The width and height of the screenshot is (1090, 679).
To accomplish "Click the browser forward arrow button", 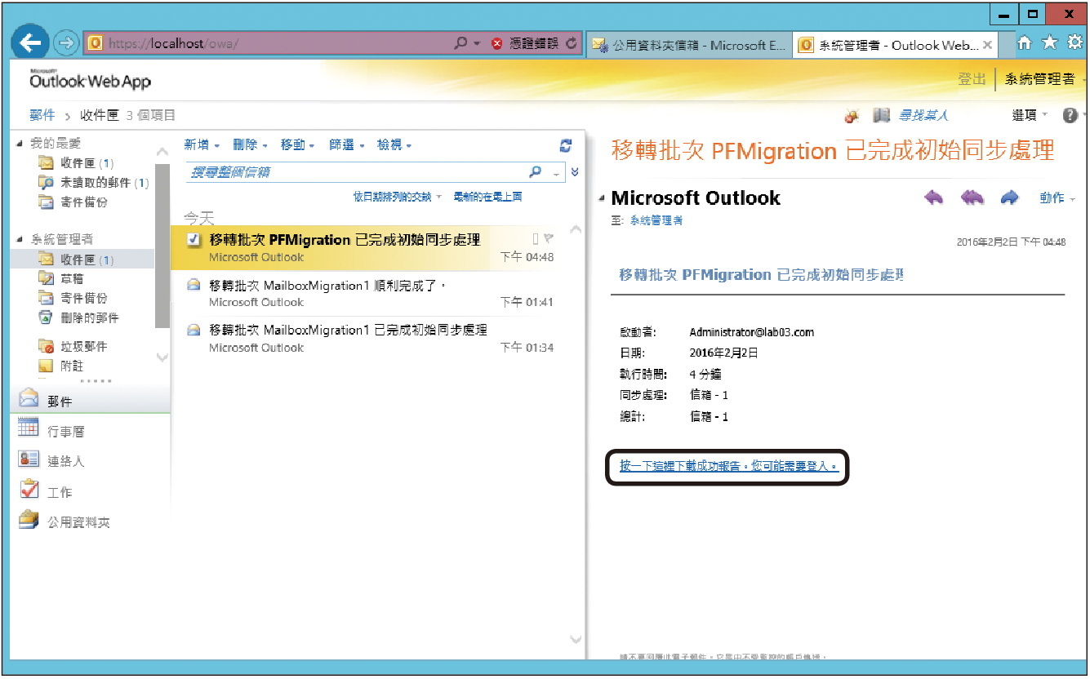I will click(x=66, y=44).
